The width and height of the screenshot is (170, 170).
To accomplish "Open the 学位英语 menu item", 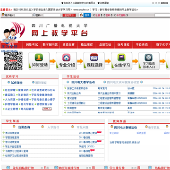I will pyautogui.click(x=142, y=44).
